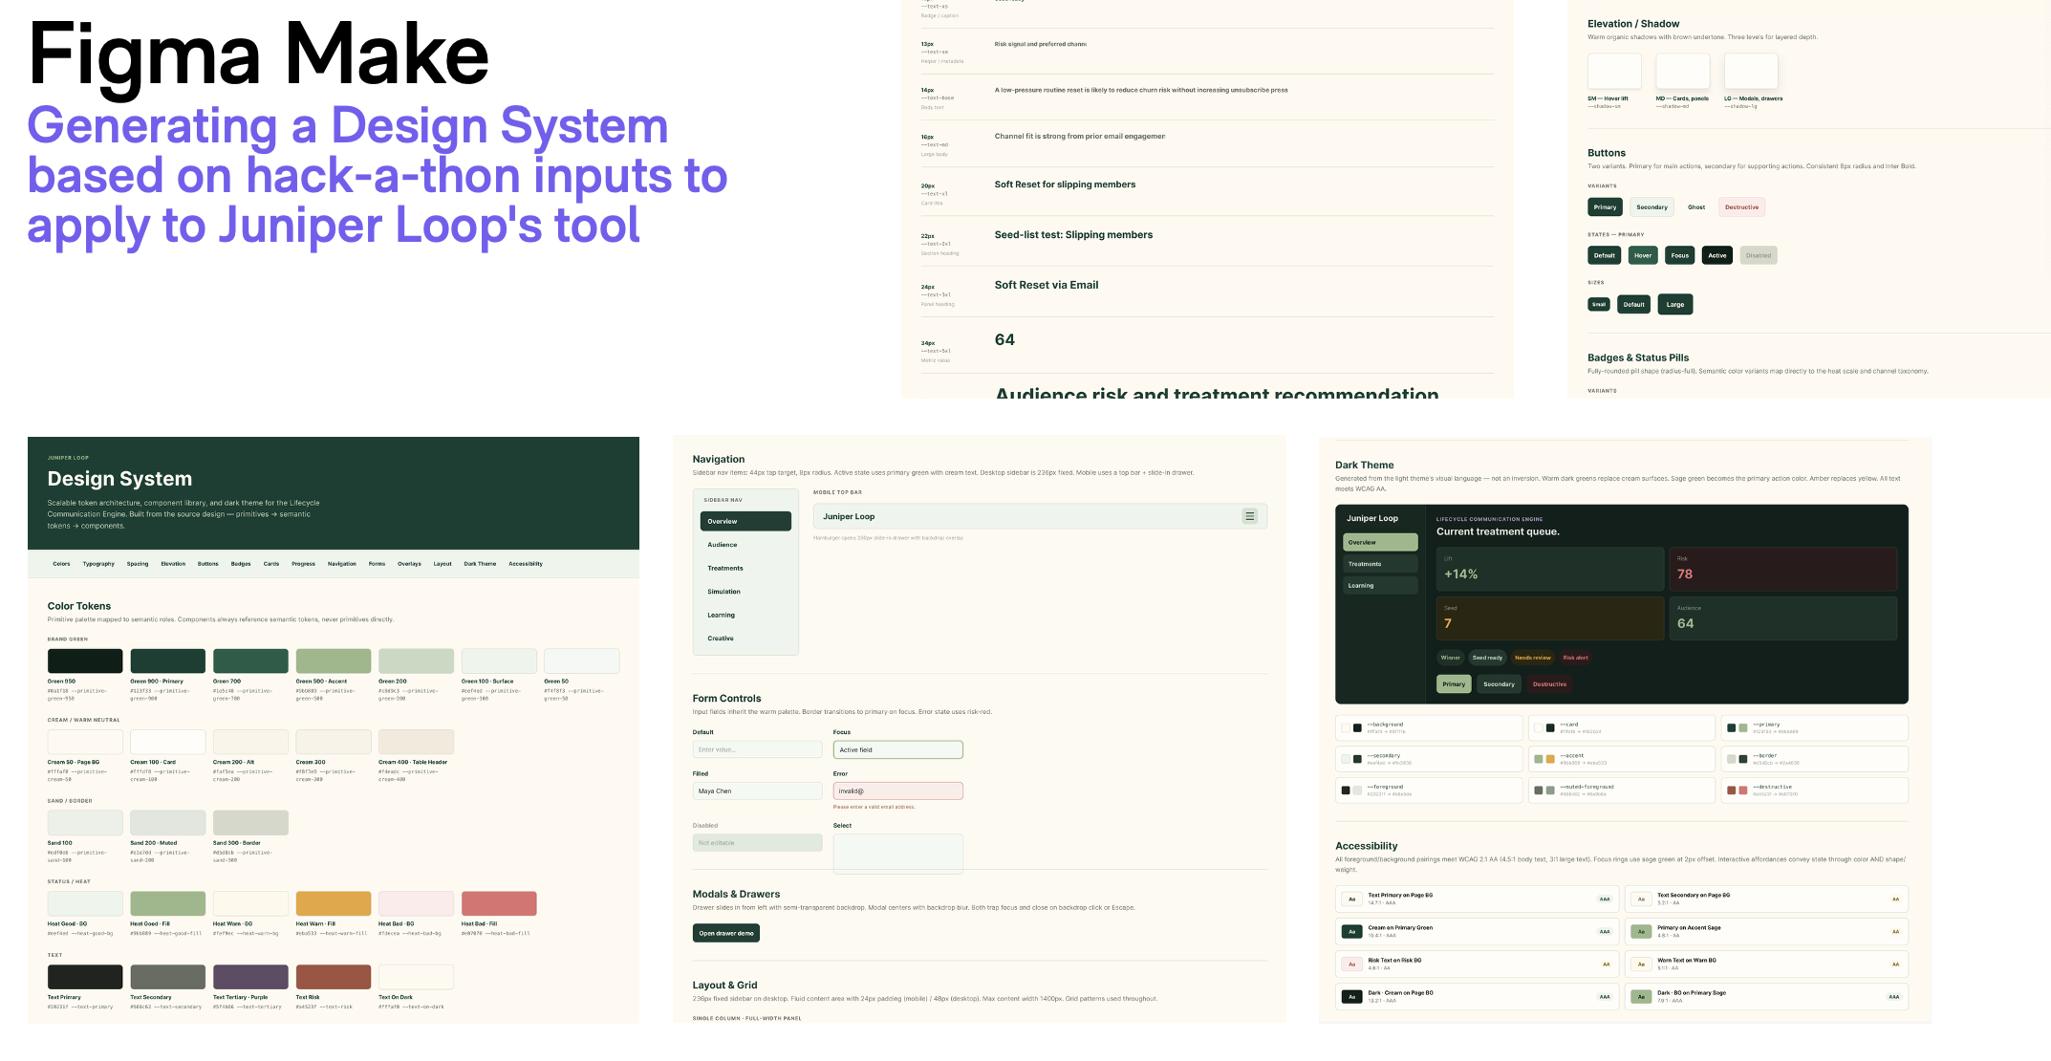This screenshot has width=2051, height=1061.
Task: Click Overview in the dark theme sidebar
Action: [x=1380, y=542]
